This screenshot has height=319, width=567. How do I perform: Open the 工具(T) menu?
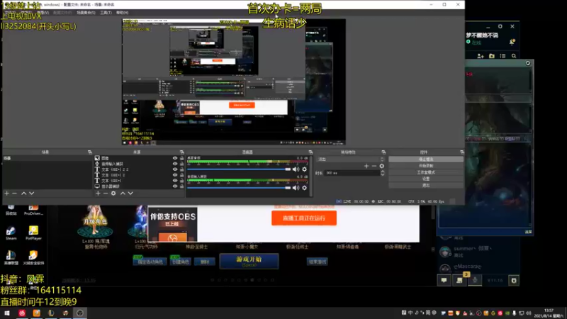[106, 13]
